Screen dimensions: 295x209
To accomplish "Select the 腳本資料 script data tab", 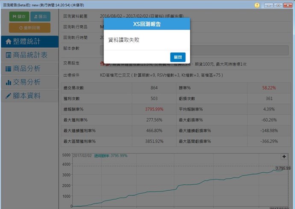I will pos(29,96).
